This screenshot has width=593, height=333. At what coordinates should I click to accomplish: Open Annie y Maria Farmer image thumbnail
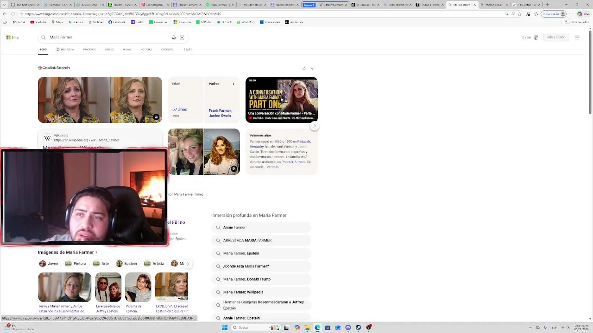(x=65, y=287)
